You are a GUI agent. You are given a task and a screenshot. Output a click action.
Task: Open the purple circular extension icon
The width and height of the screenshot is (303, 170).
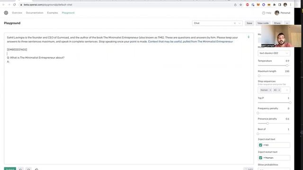pyautogui.click(x=264, y=5)
